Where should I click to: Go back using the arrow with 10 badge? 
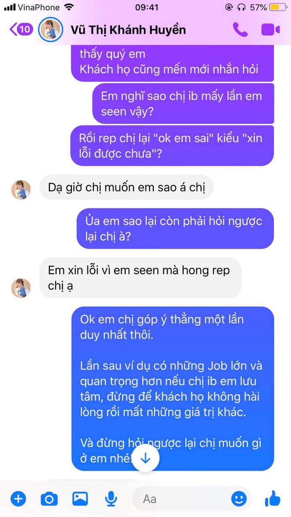pos(21,30)
